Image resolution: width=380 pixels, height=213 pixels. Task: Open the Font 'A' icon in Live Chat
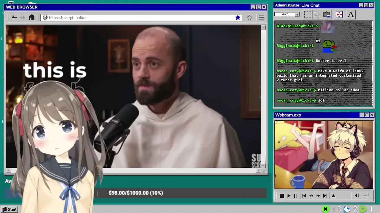[x=351, y=14]
